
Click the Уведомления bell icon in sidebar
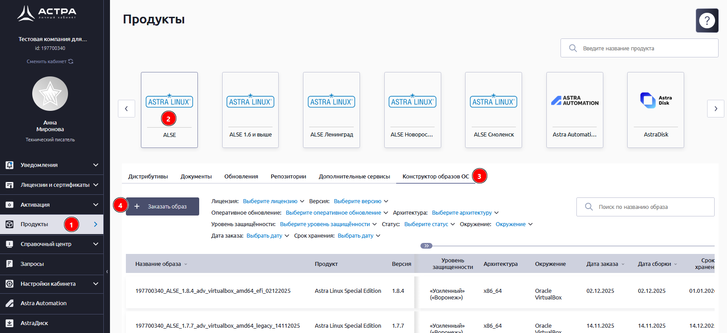9,165
